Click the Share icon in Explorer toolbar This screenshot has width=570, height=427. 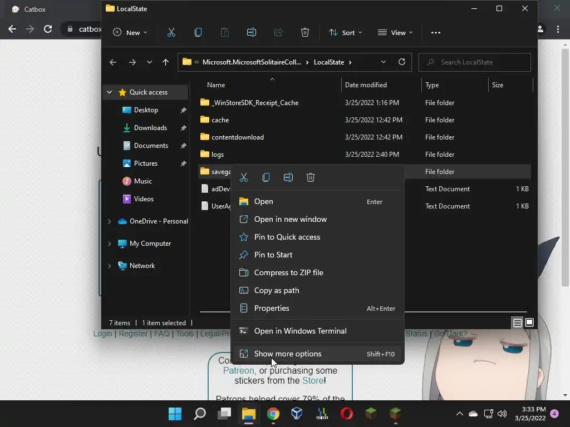(278, 33)
